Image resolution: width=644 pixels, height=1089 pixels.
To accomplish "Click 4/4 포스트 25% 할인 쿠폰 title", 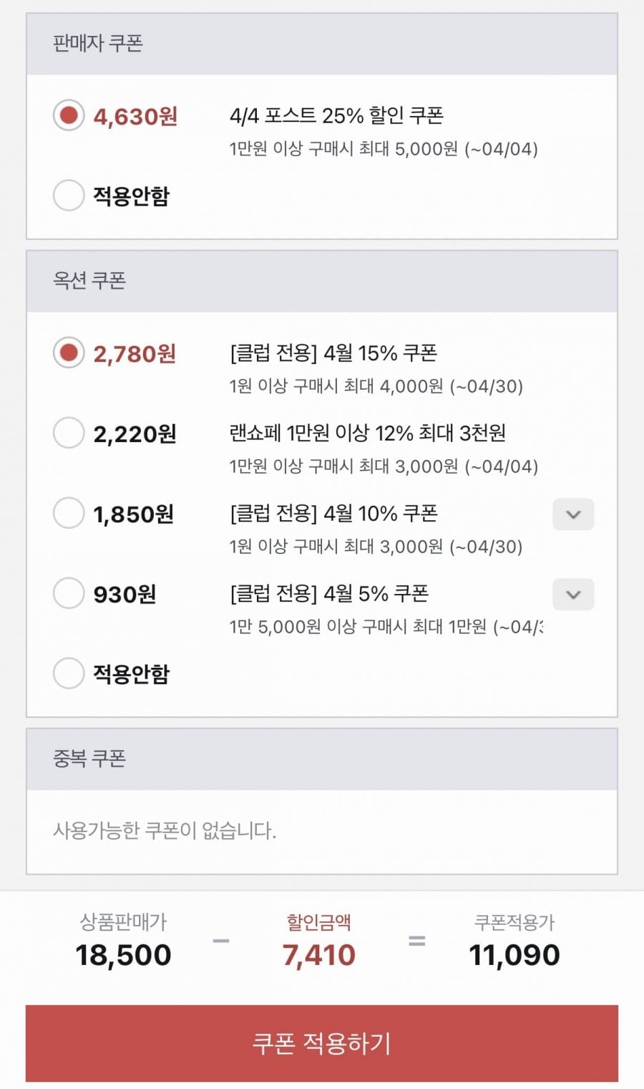I will point(336,115).
